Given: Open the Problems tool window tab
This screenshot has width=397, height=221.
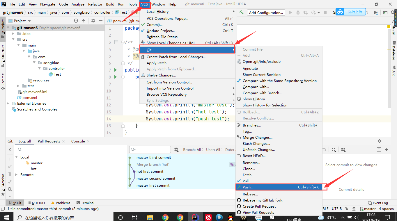Looking at the screenshot, I should [x=61, y=203].
